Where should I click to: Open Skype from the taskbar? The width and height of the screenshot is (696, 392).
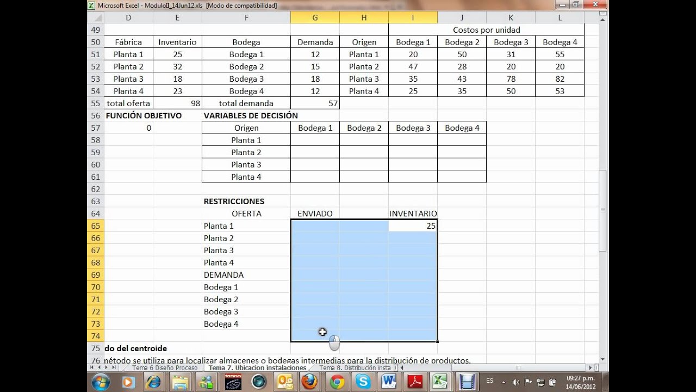[x=363, y=382]
